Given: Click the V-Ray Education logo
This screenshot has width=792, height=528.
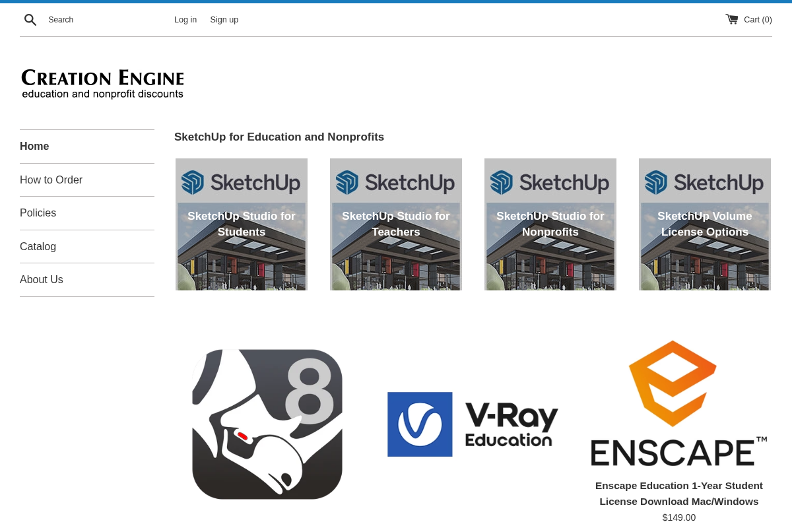Looking at the screenshot, I should point(472,424).
